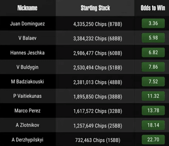Bet on M Badziakouski at 7.52
Image resolution: width=169 pixels, height=146 pixels.
pos(153,81)
